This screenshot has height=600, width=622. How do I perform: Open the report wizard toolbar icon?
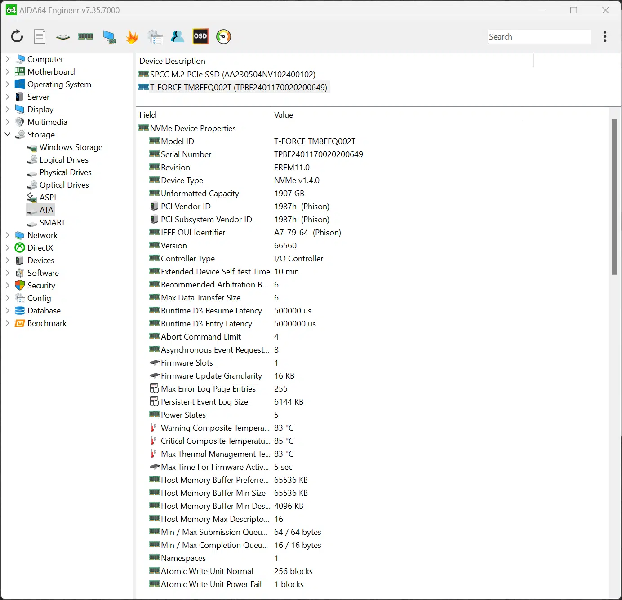click(x=155, y=37)
